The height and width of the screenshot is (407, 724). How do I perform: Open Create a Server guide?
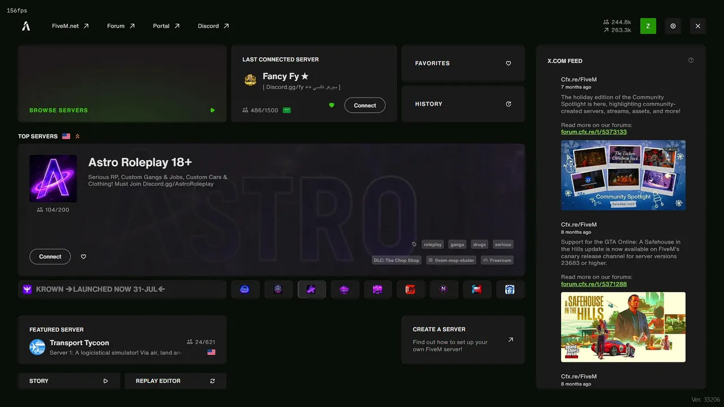[463, 340]
